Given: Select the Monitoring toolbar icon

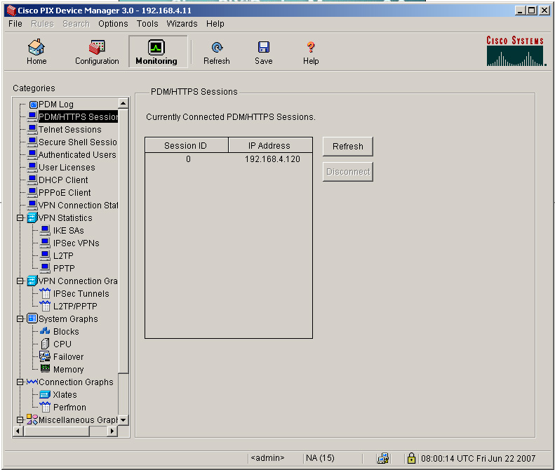Looking at the screenshot, I should [156, 48].
